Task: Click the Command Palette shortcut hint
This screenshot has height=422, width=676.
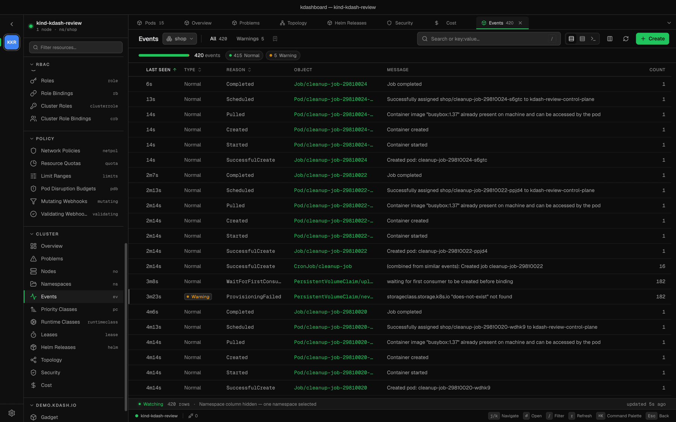Action: click(x=619, y=416)
